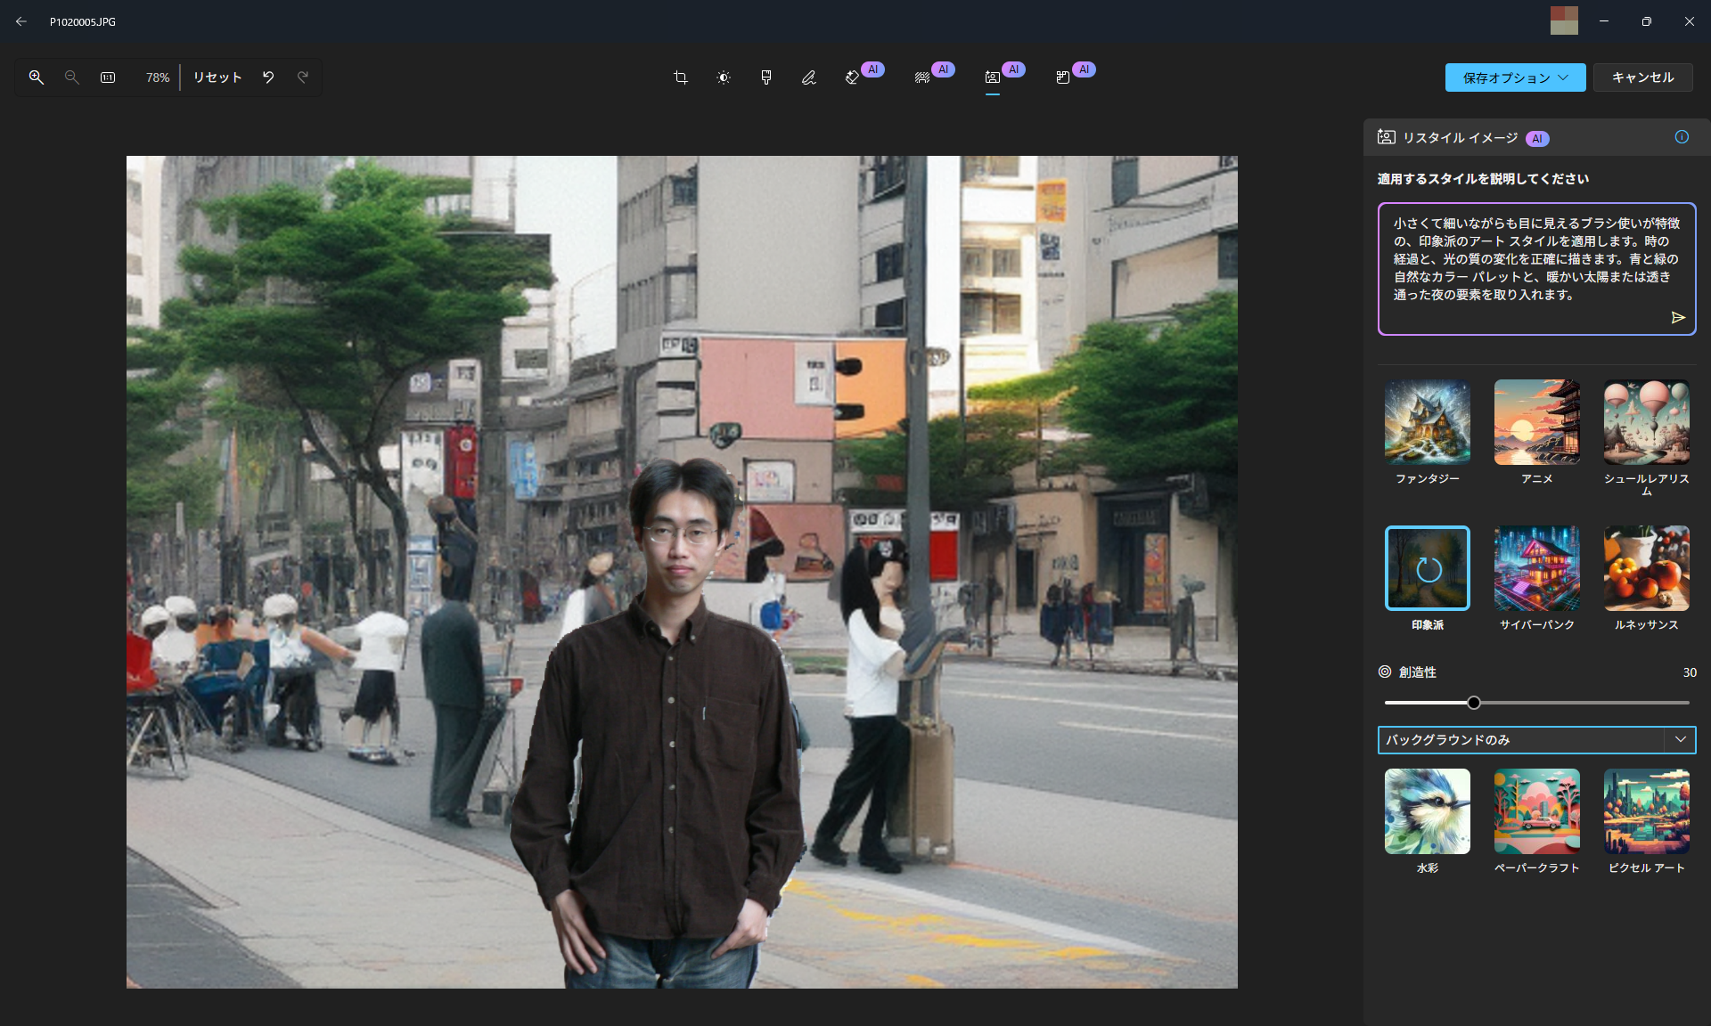Open the image Adjustment tool
The height and width of the screenshot is (1026, 1711).
[723, 77]
